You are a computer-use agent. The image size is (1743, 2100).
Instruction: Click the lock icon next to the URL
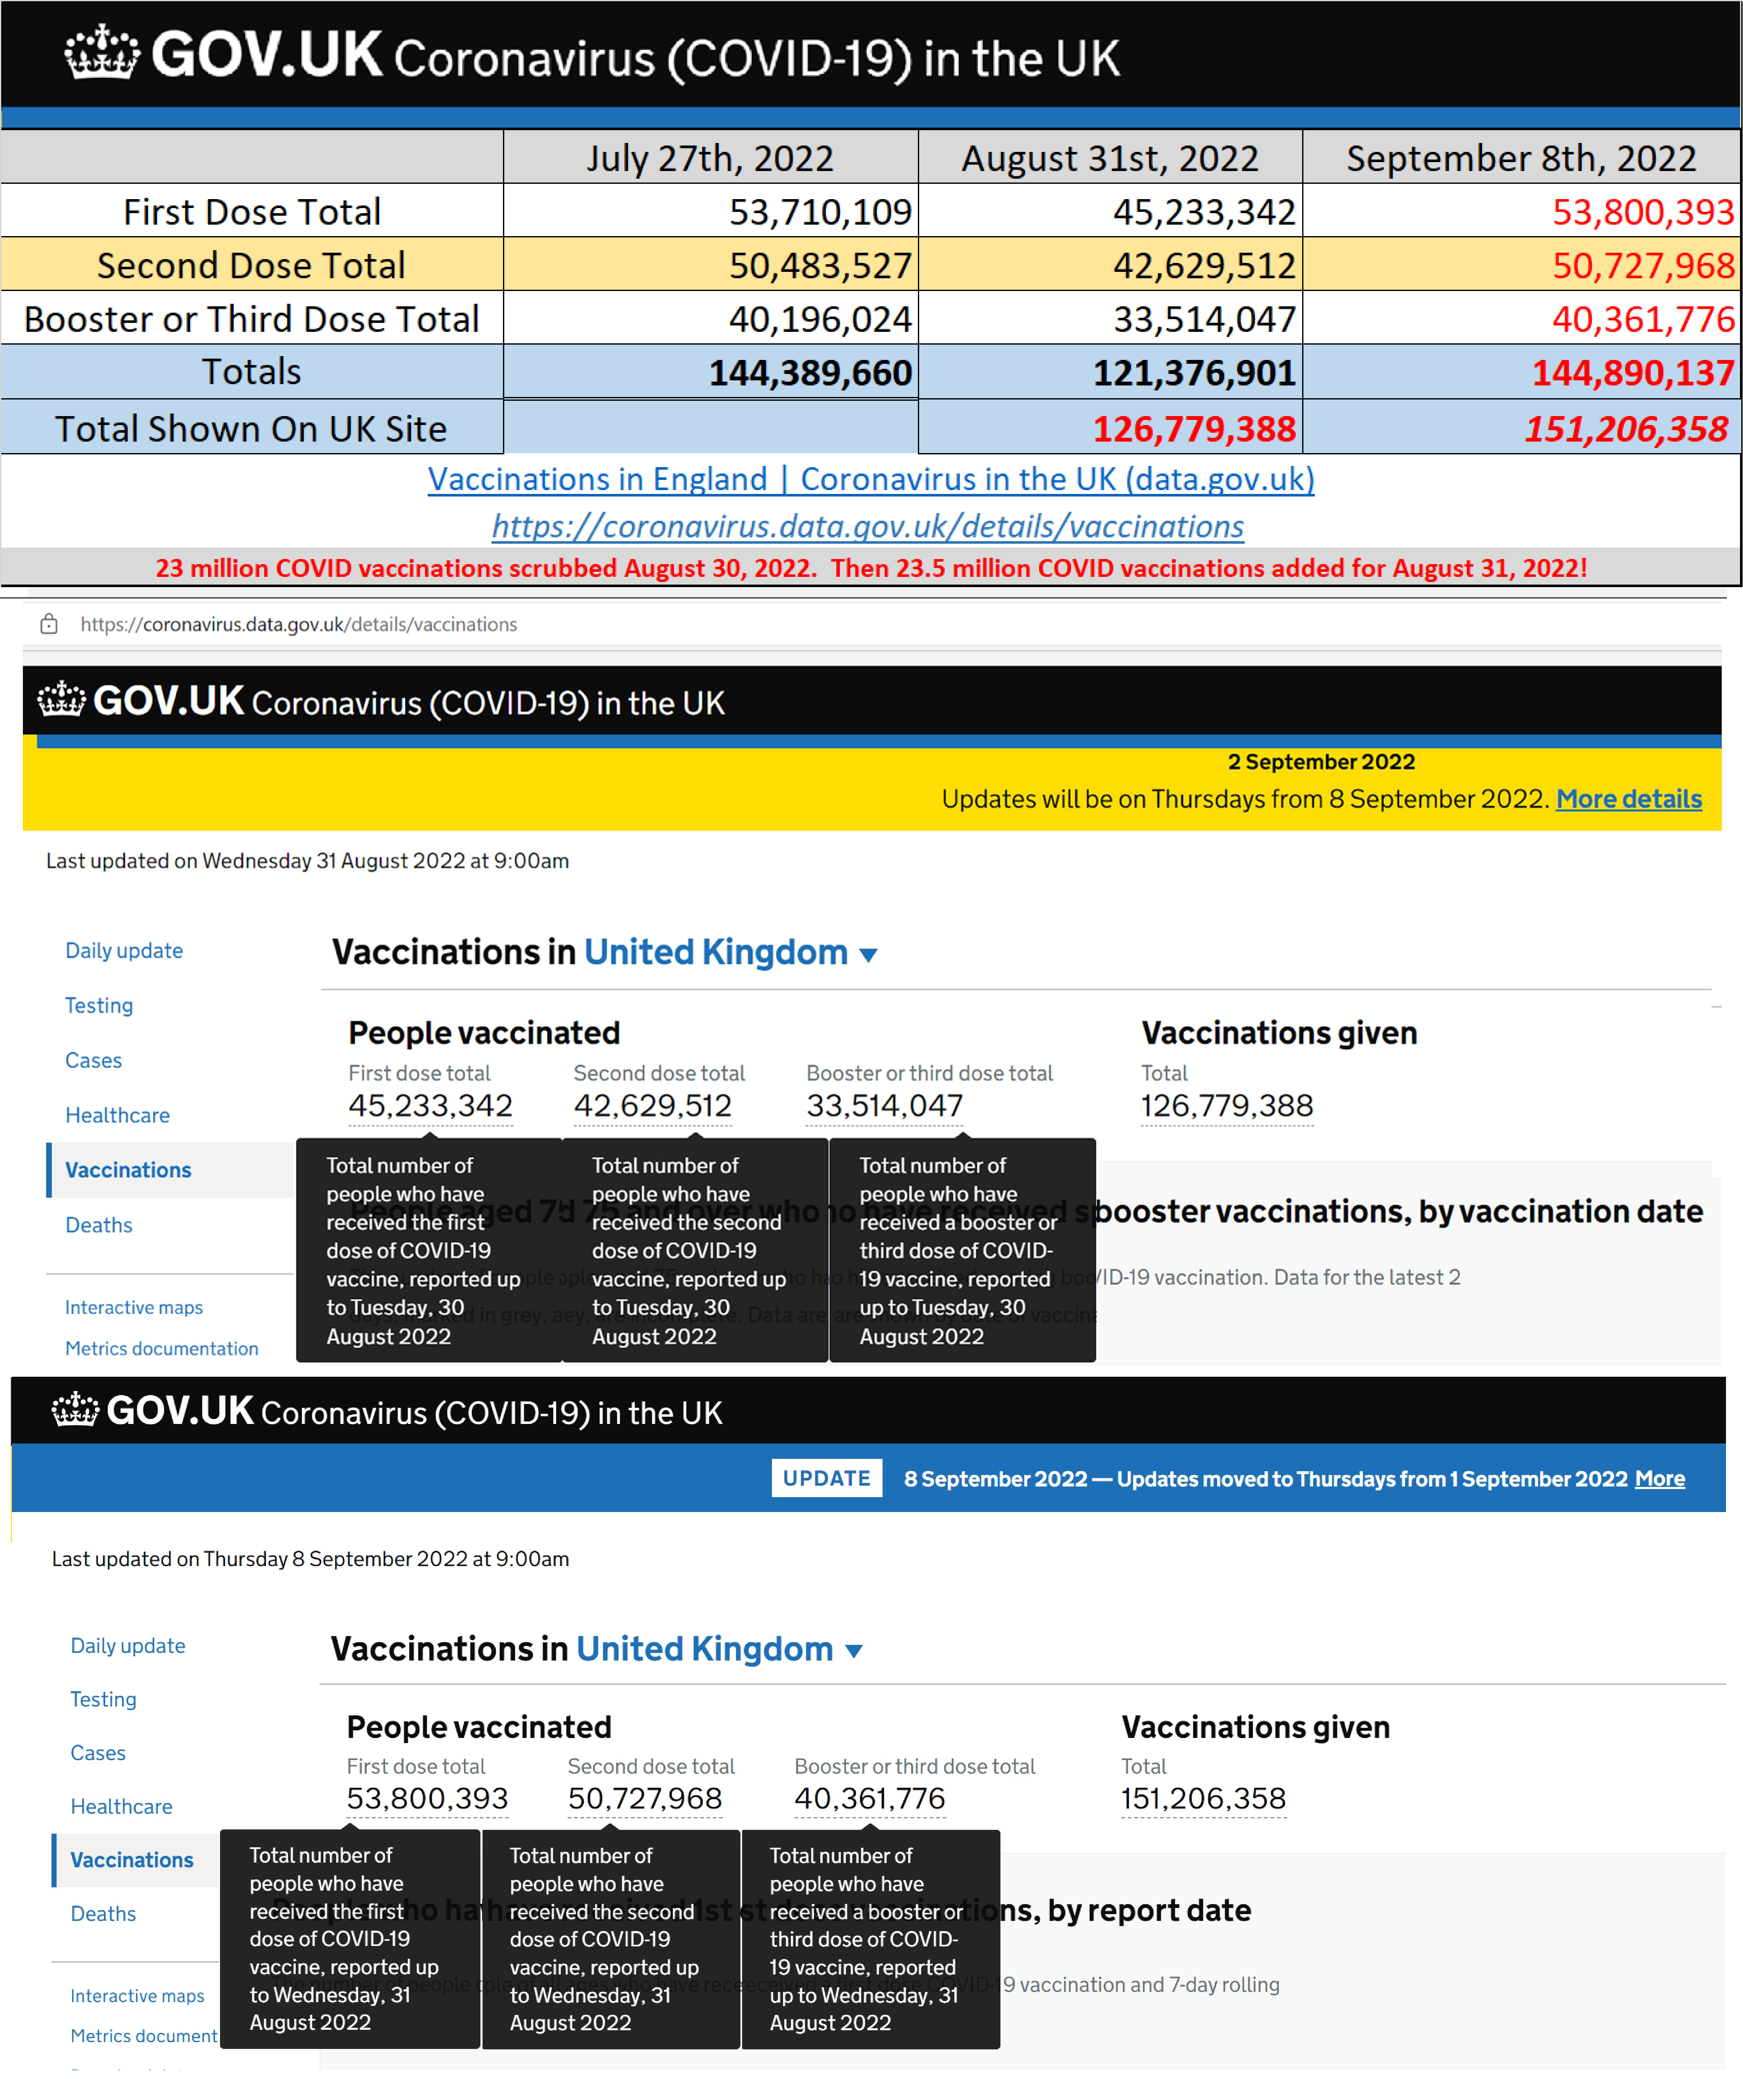[48, 624]
